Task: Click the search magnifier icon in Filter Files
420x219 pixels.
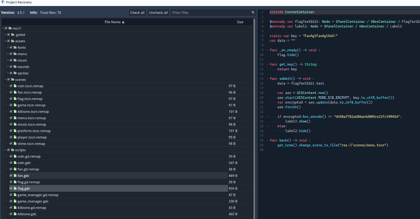Action: coord(253,13)
